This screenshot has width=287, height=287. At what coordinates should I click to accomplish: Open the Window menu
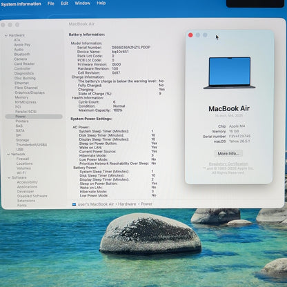[82, 3]
